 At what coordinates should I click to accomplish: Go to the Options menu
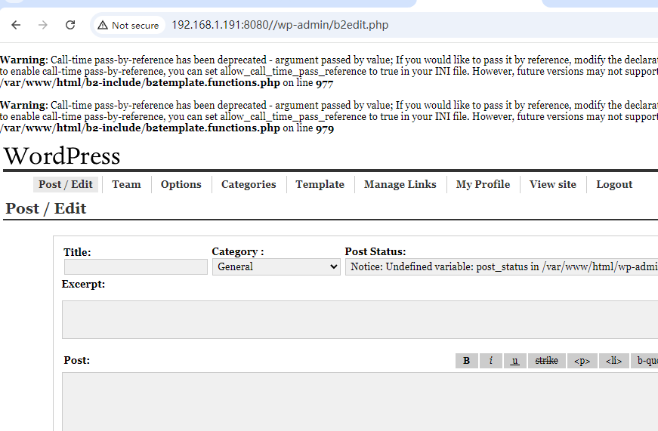tap(181, 184)
